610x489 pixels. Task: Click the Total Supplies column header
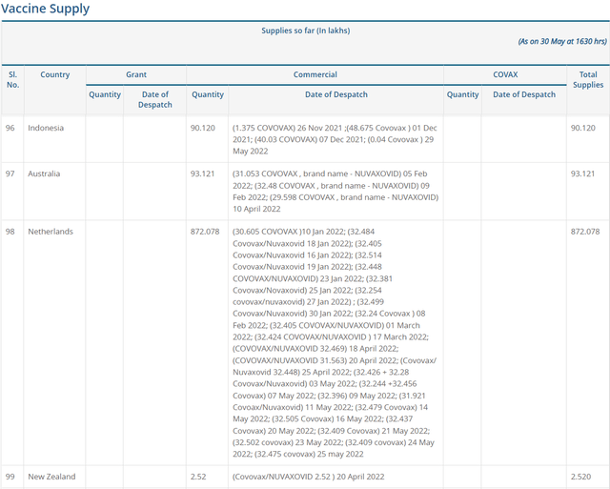588,79
